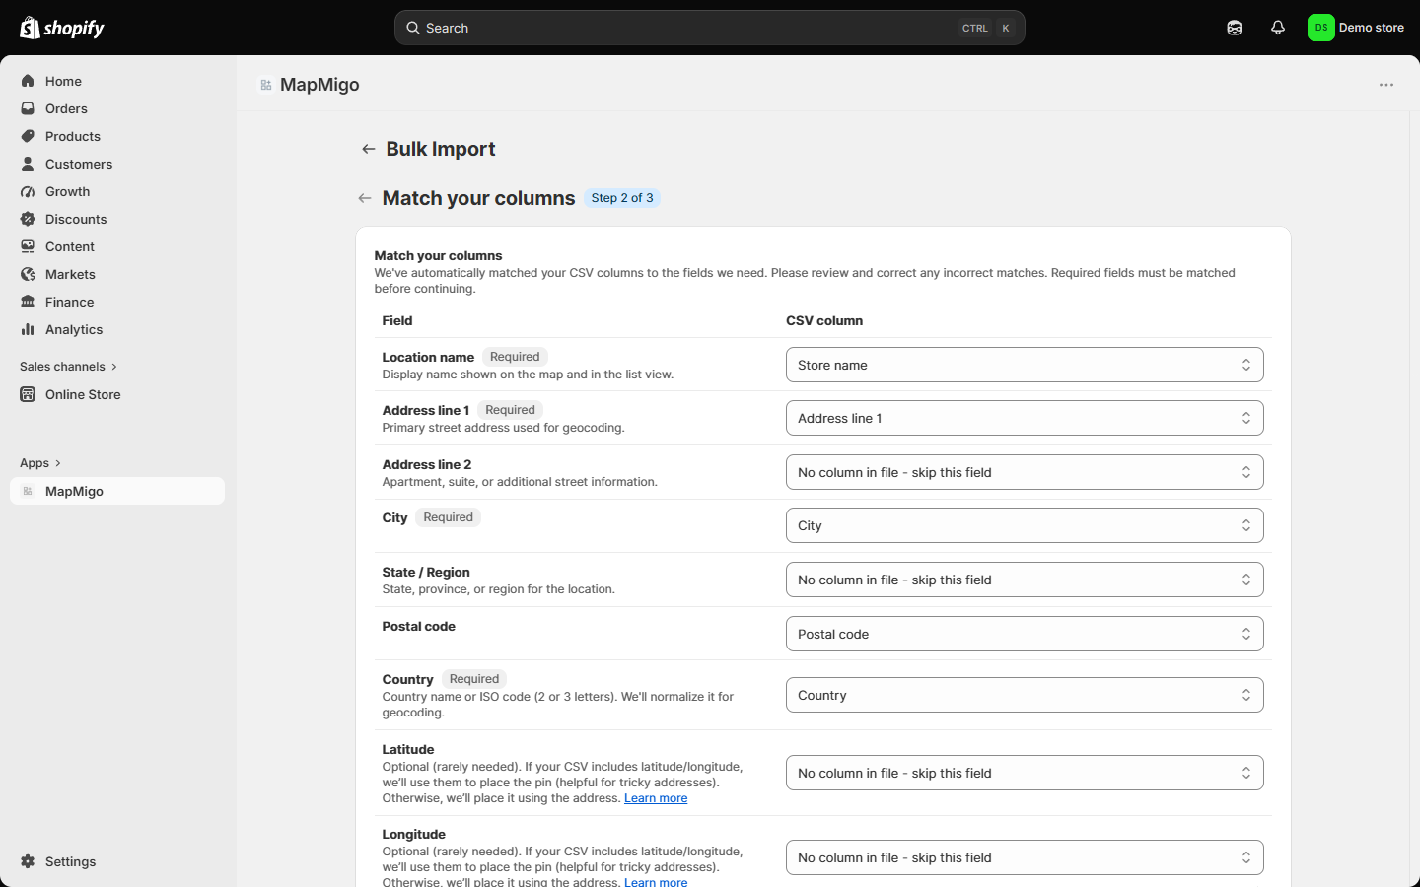The image size is (1420, 887).
Task: Click the CSV column header
Action: point(824,320)
